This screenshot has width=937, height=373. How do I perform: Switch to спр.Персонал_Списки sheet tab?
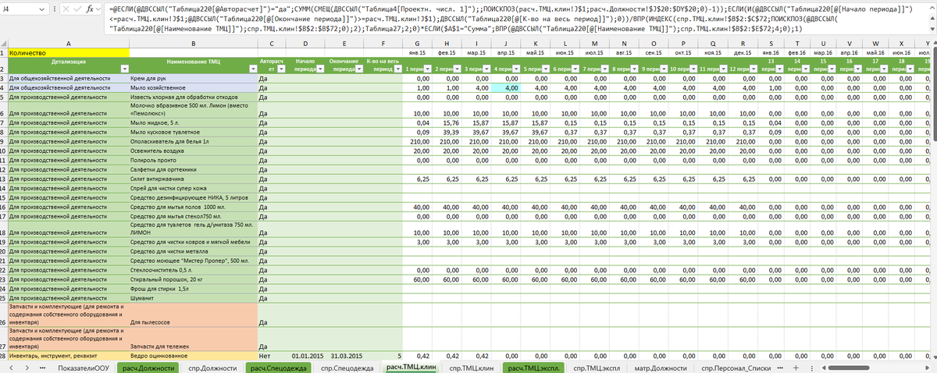click(736, 367)
